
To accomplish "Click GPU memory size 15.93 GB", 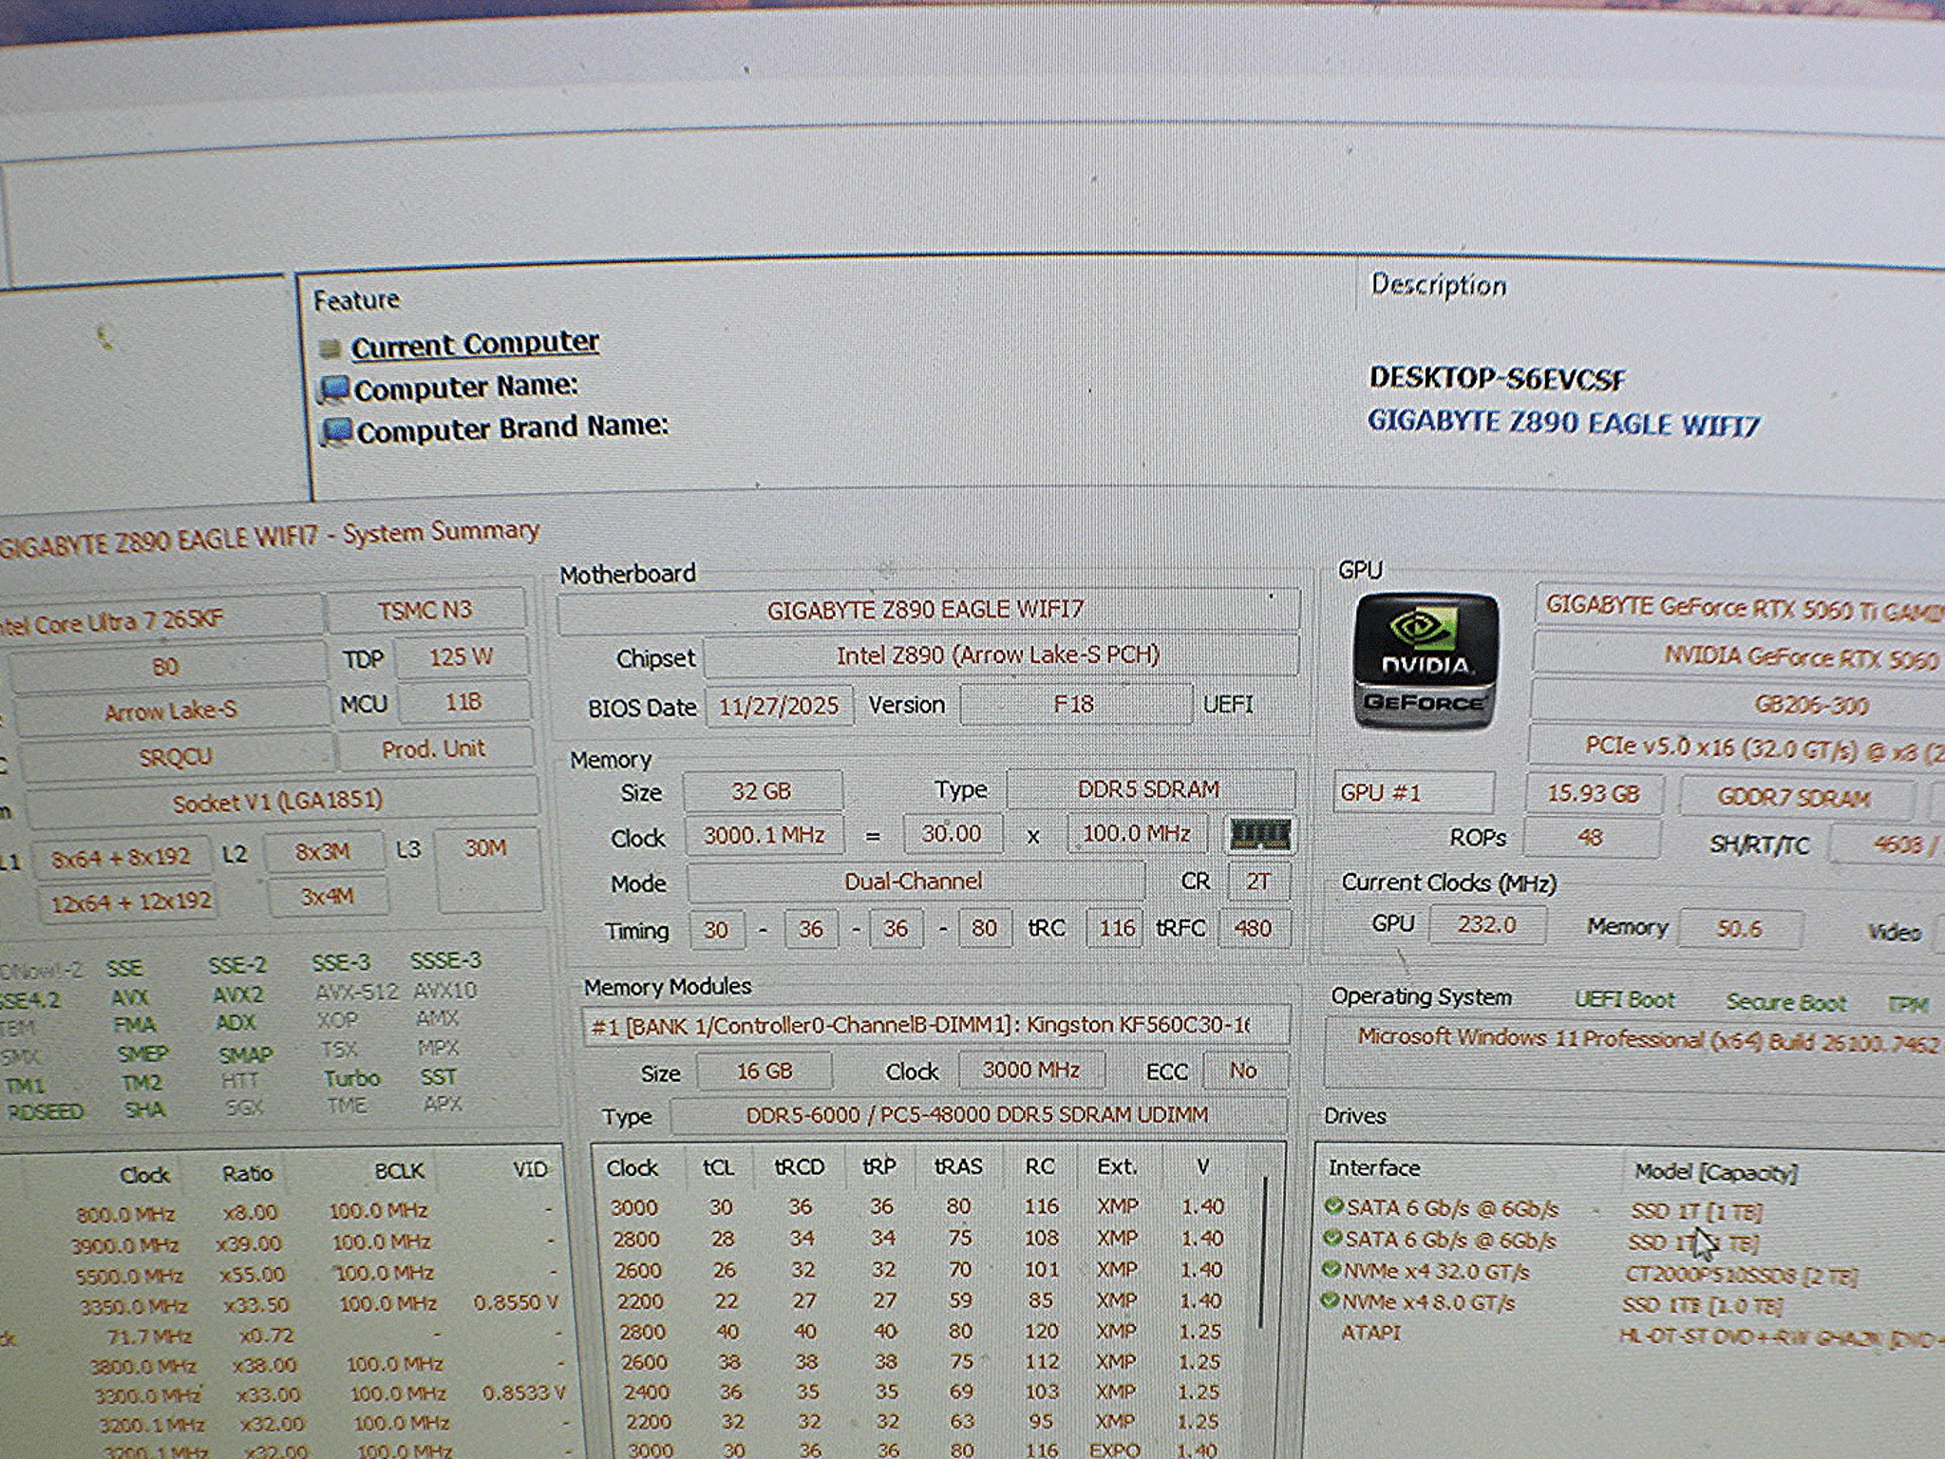I will coord(1595,794).
